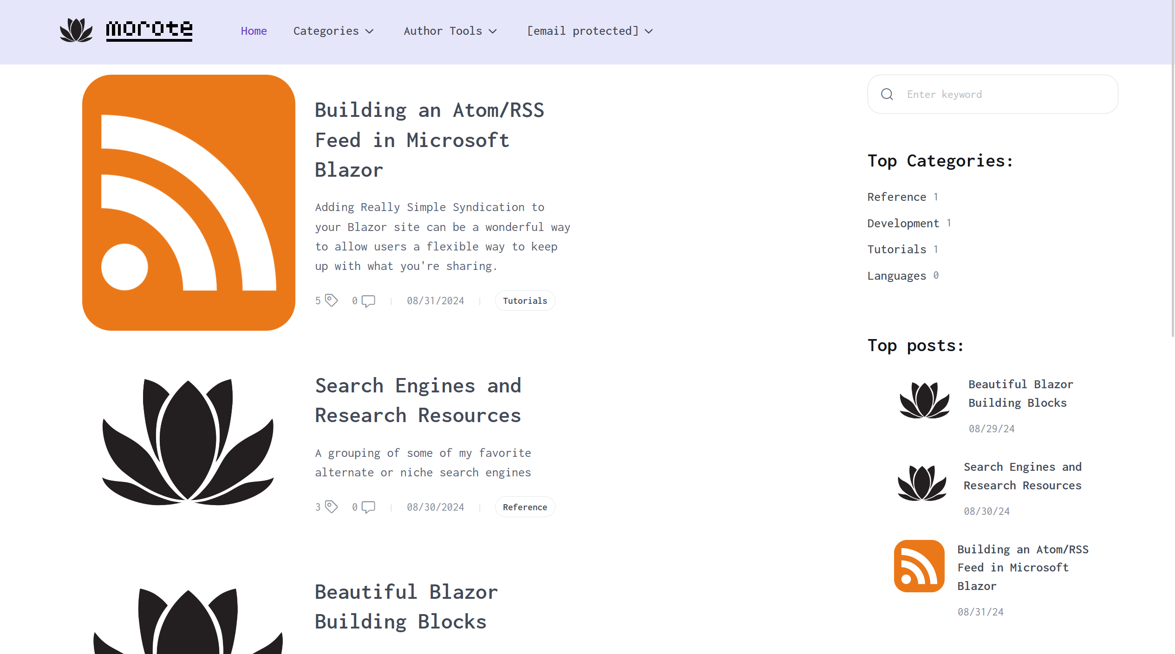Click the tag icon on Search Engines post

[x=331, y=507]
